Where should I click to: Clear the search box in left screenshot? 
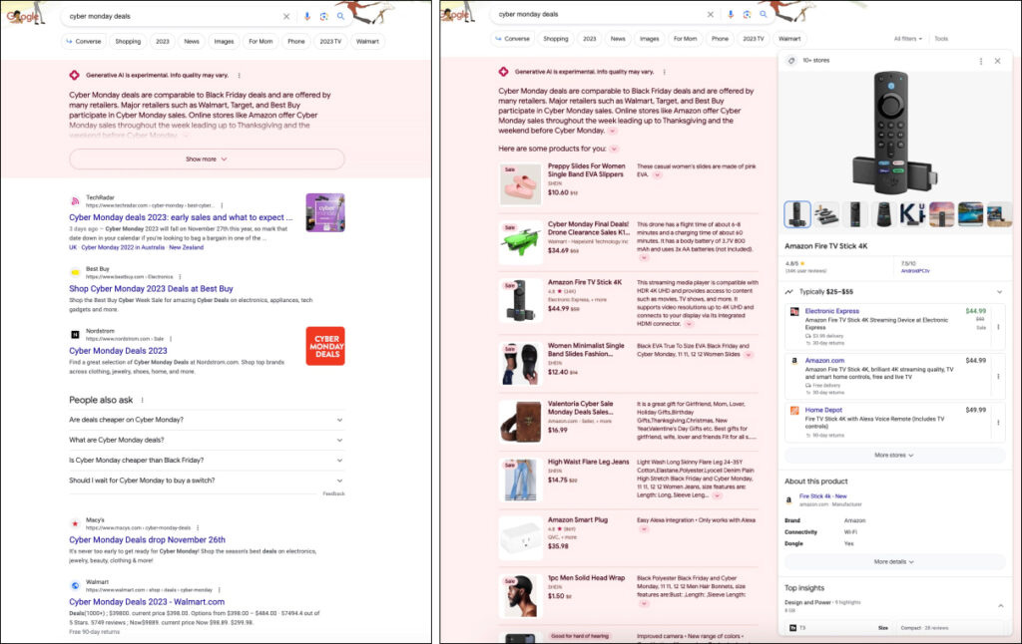coord(286,16)
